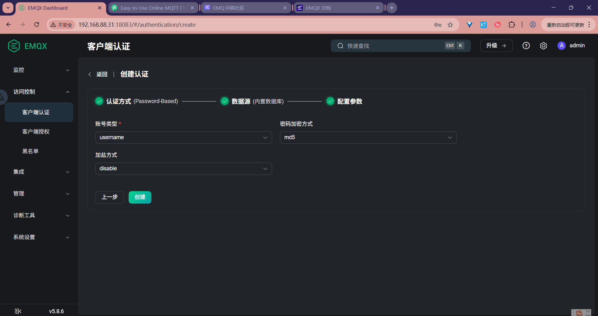
Task: Switch to EMQ 问答社区 tab
Action: pos(246,8)
